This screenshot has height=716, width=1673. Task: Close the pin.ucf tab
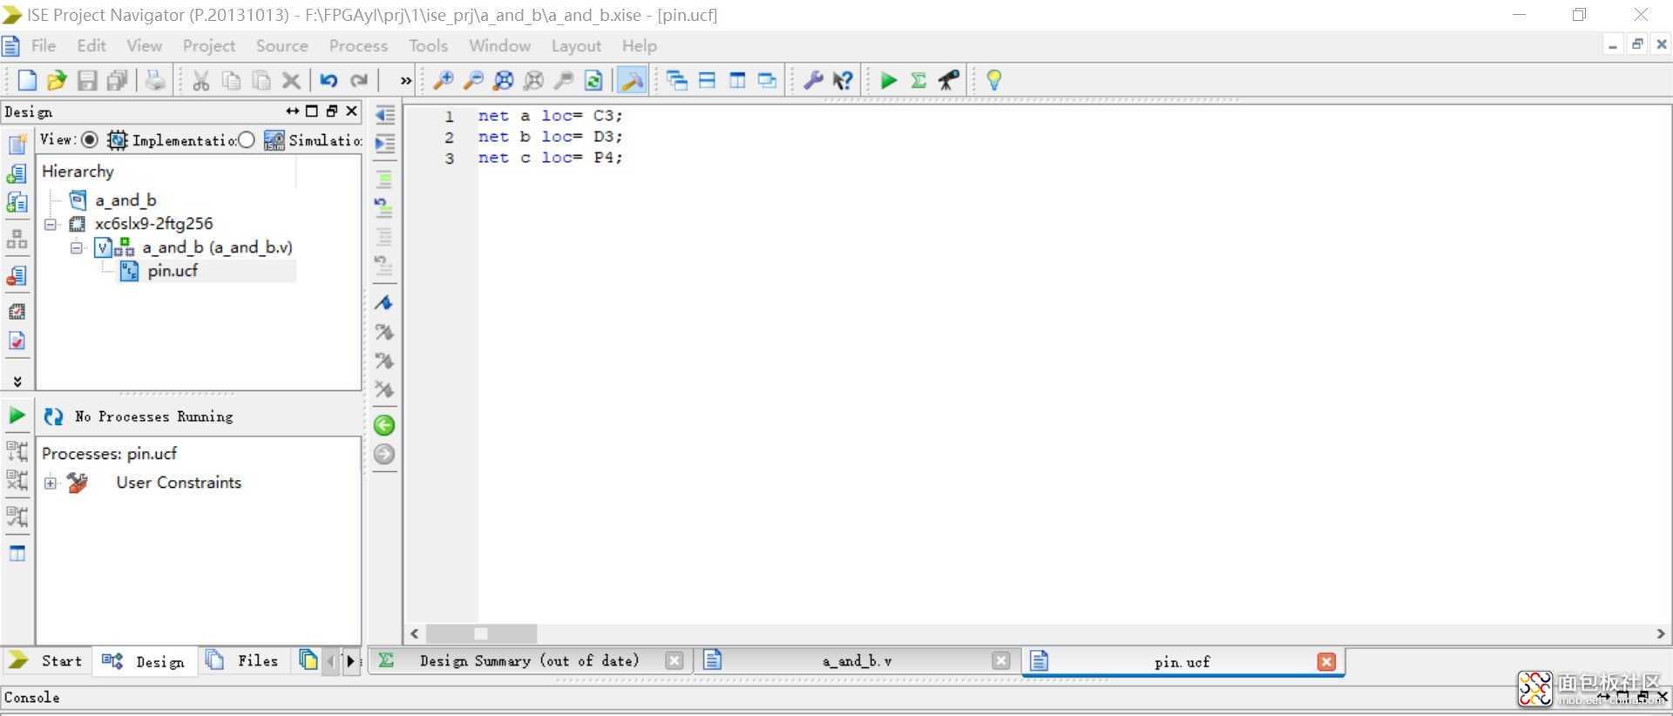(x=1326, y=662)
